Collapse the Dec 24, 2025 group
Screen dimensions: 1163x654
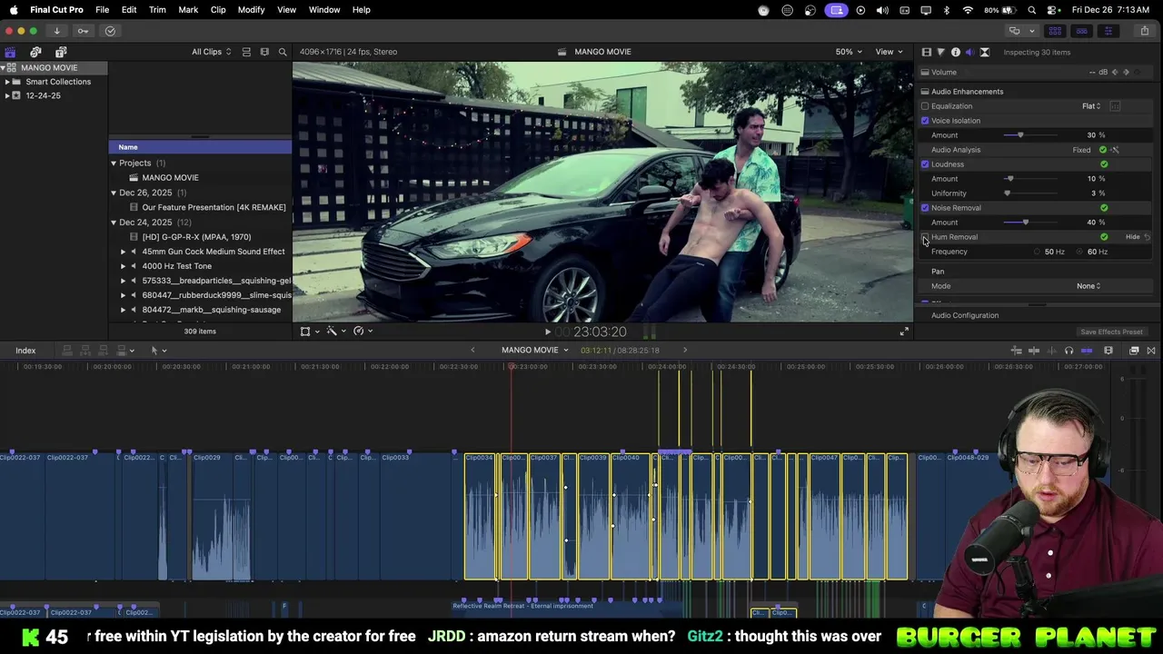point(114,223)
